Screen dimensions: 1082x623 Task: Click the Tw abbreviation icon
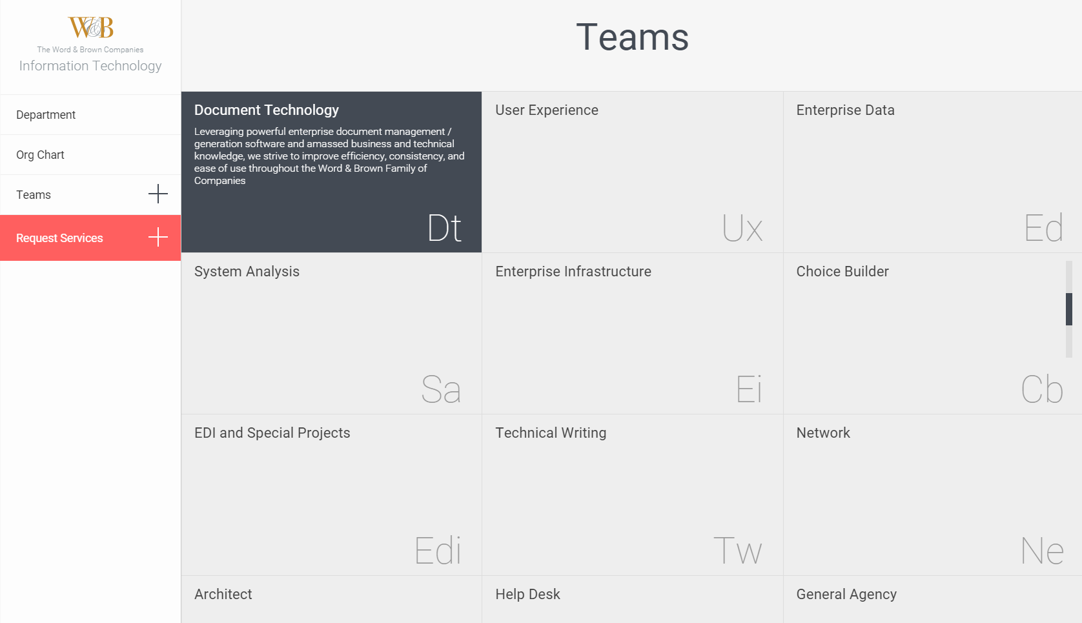point(738,551)
